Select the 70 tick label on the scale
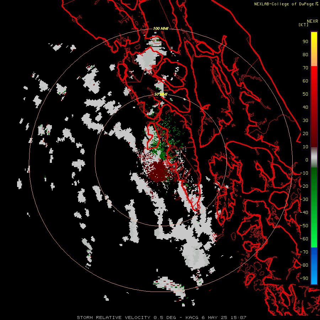The image size is (320, 320). pos(305,68)
